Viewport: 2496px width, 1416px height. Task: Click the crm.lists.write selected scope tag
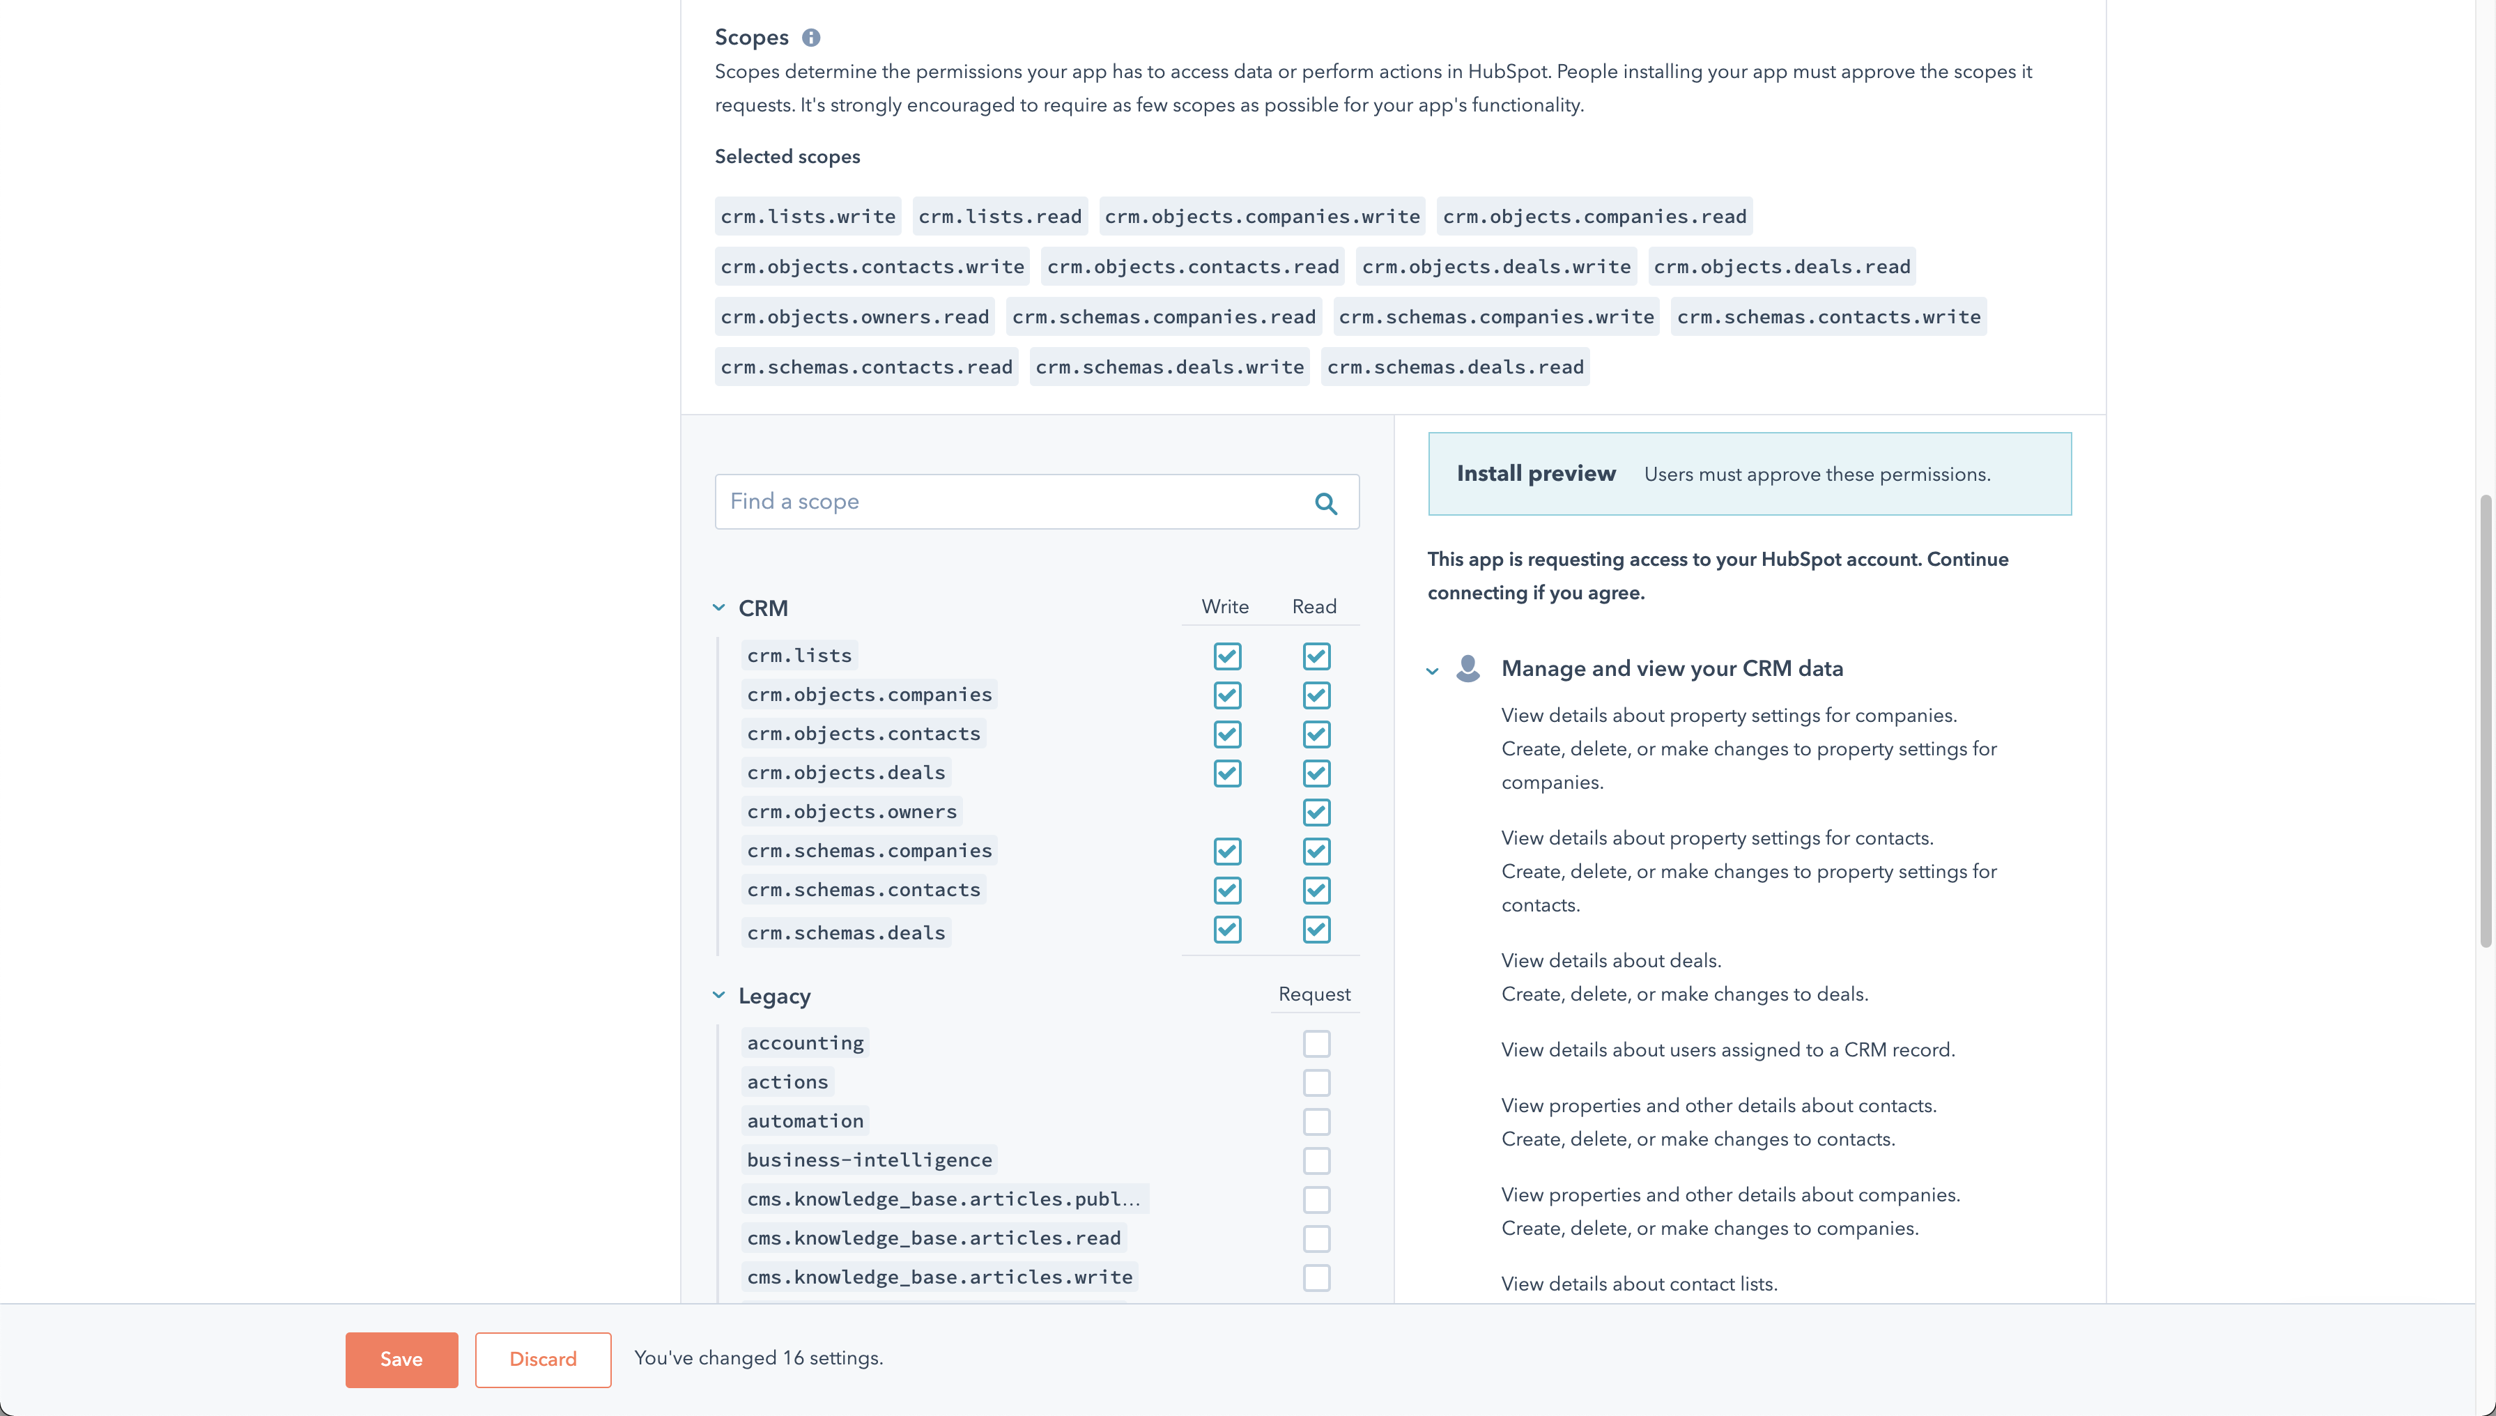coord(808,216)
